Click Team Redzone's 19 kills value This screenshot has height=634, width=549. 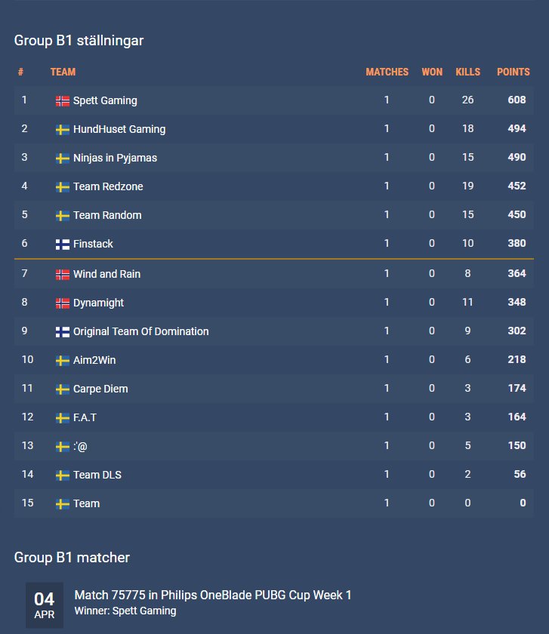point(467,186)
